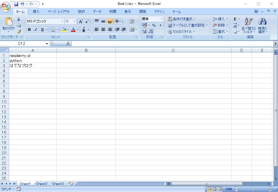
Task: Expand the formula bar
Action: tap(275, 43)
